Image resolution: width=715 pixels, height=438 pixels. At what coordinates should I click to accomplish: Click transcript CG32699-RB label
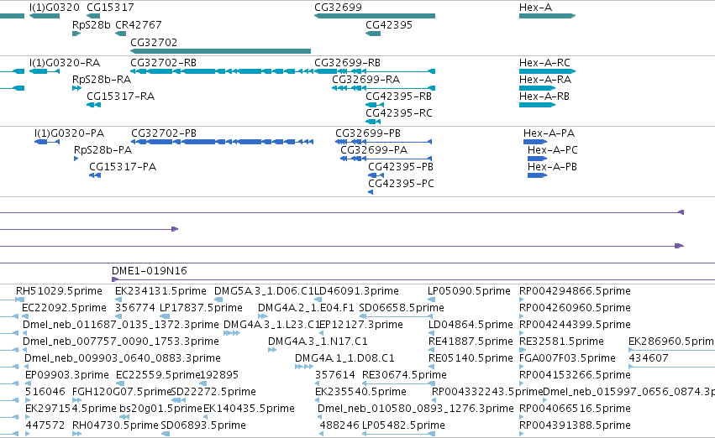point(348,62)
